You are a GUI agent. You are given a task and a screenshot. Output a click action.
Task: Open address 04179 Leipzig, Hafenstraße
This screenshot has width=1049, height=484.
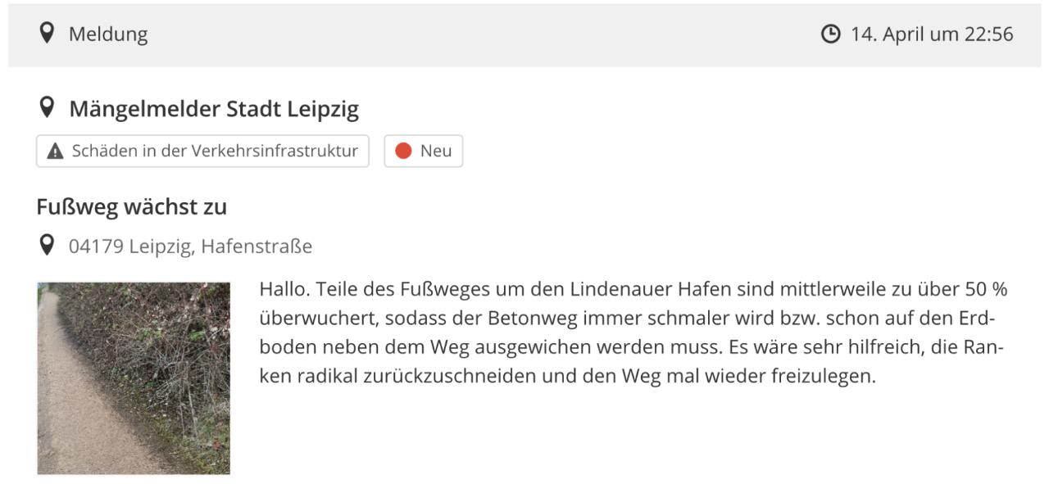pyautogui.click(x=190, y=246)
